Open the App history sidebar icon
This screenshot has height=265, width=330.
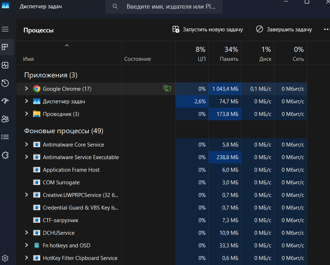click(x=5, y=83)
